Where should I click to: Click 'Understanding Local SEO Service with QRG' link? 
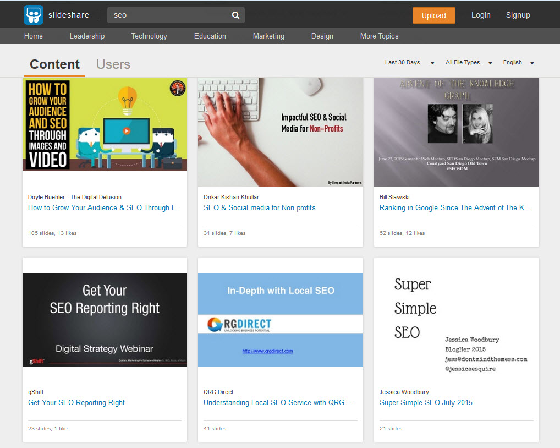tap(278, 403)
